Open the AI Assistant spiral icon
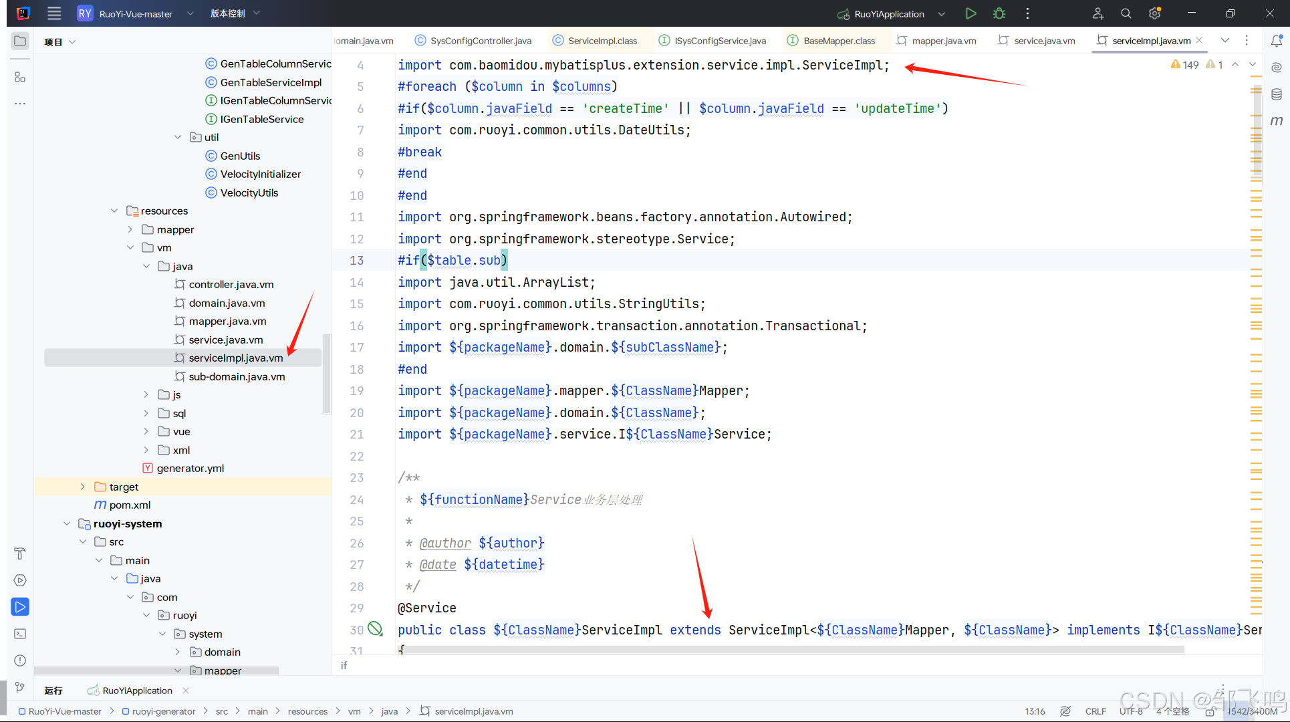The height and width of the screenshot is (722, 1290). (x=1277, y=68)
